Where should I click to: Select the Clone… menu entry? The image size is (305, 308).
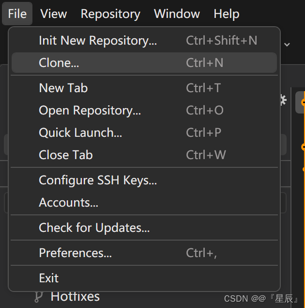coord(144,63)
